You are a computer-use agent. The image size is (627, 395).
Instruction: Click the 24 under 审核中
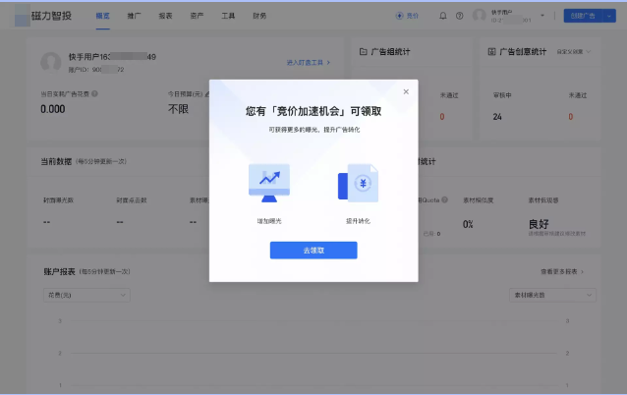click(497, 117)
